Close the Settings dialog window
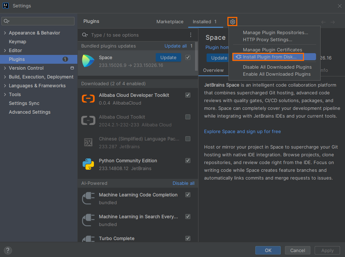This screenshot has height=257, width=345. pos(339,6)
